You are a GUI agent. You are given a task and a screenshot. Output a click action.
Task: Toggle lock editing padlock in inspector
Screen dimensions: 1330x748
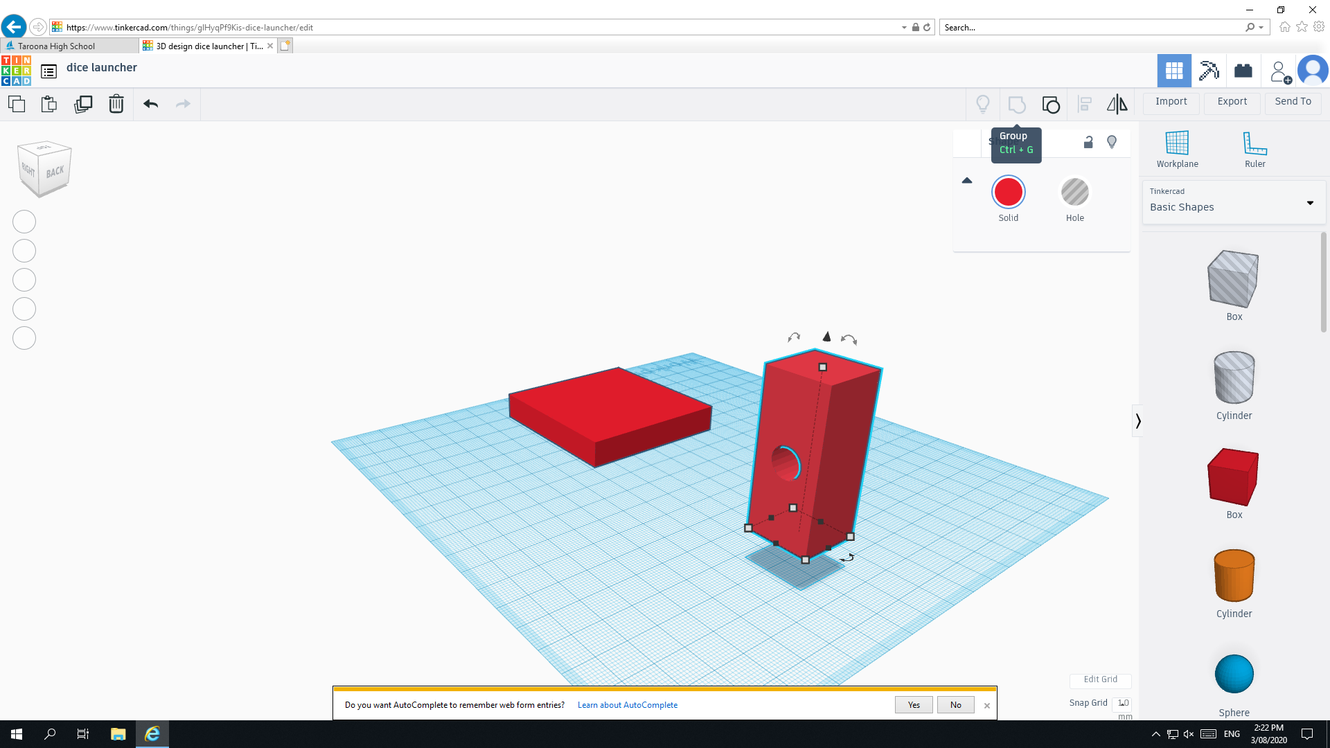pyautogui.click(x=1088, y=142)
